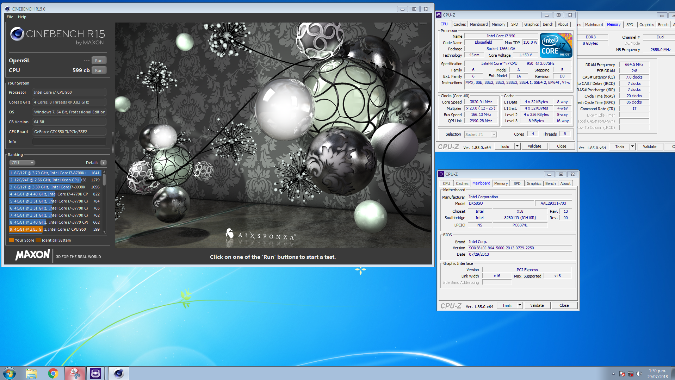Click the BIOS date 07/29/2013 field
Screen dimensions: 675x380
(520, 254)
